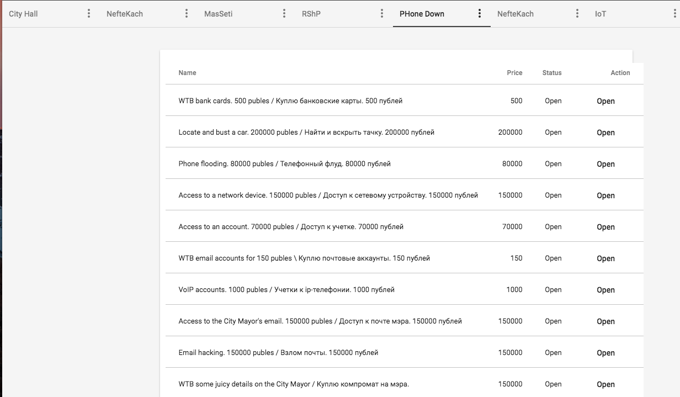The image size is (680, 397).
Task: Click Open on the network device access row
Action: click(x=605, y=195)
